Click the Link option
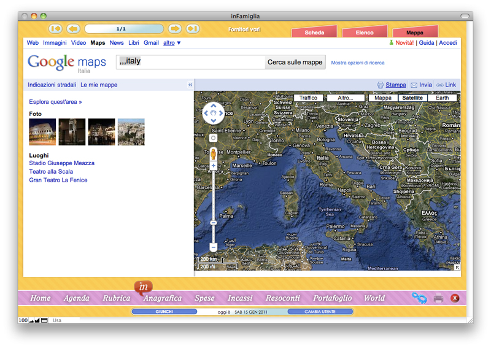The width and height of the screenshot is (491, 348). pos(450,85)
